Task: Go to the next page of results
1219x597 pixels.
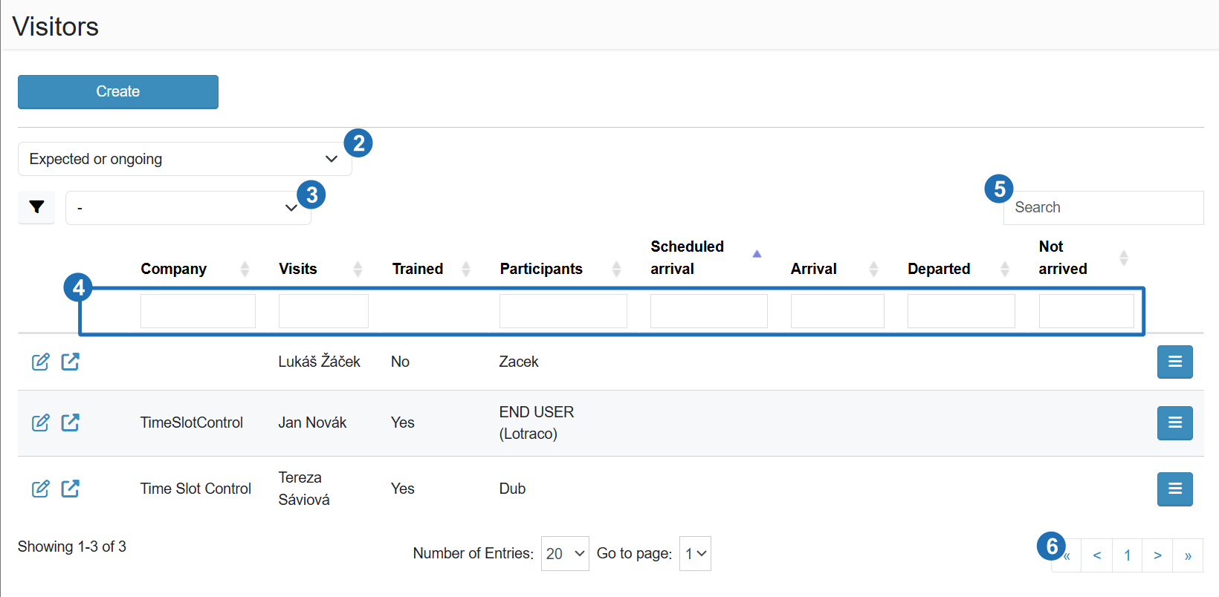Action: [1157, 555]
